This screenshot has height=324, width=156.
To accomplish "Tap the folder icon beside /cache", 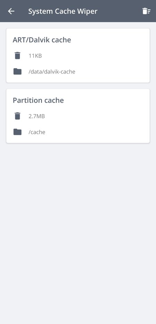I will pyautogui.click(x=18, y=132).
